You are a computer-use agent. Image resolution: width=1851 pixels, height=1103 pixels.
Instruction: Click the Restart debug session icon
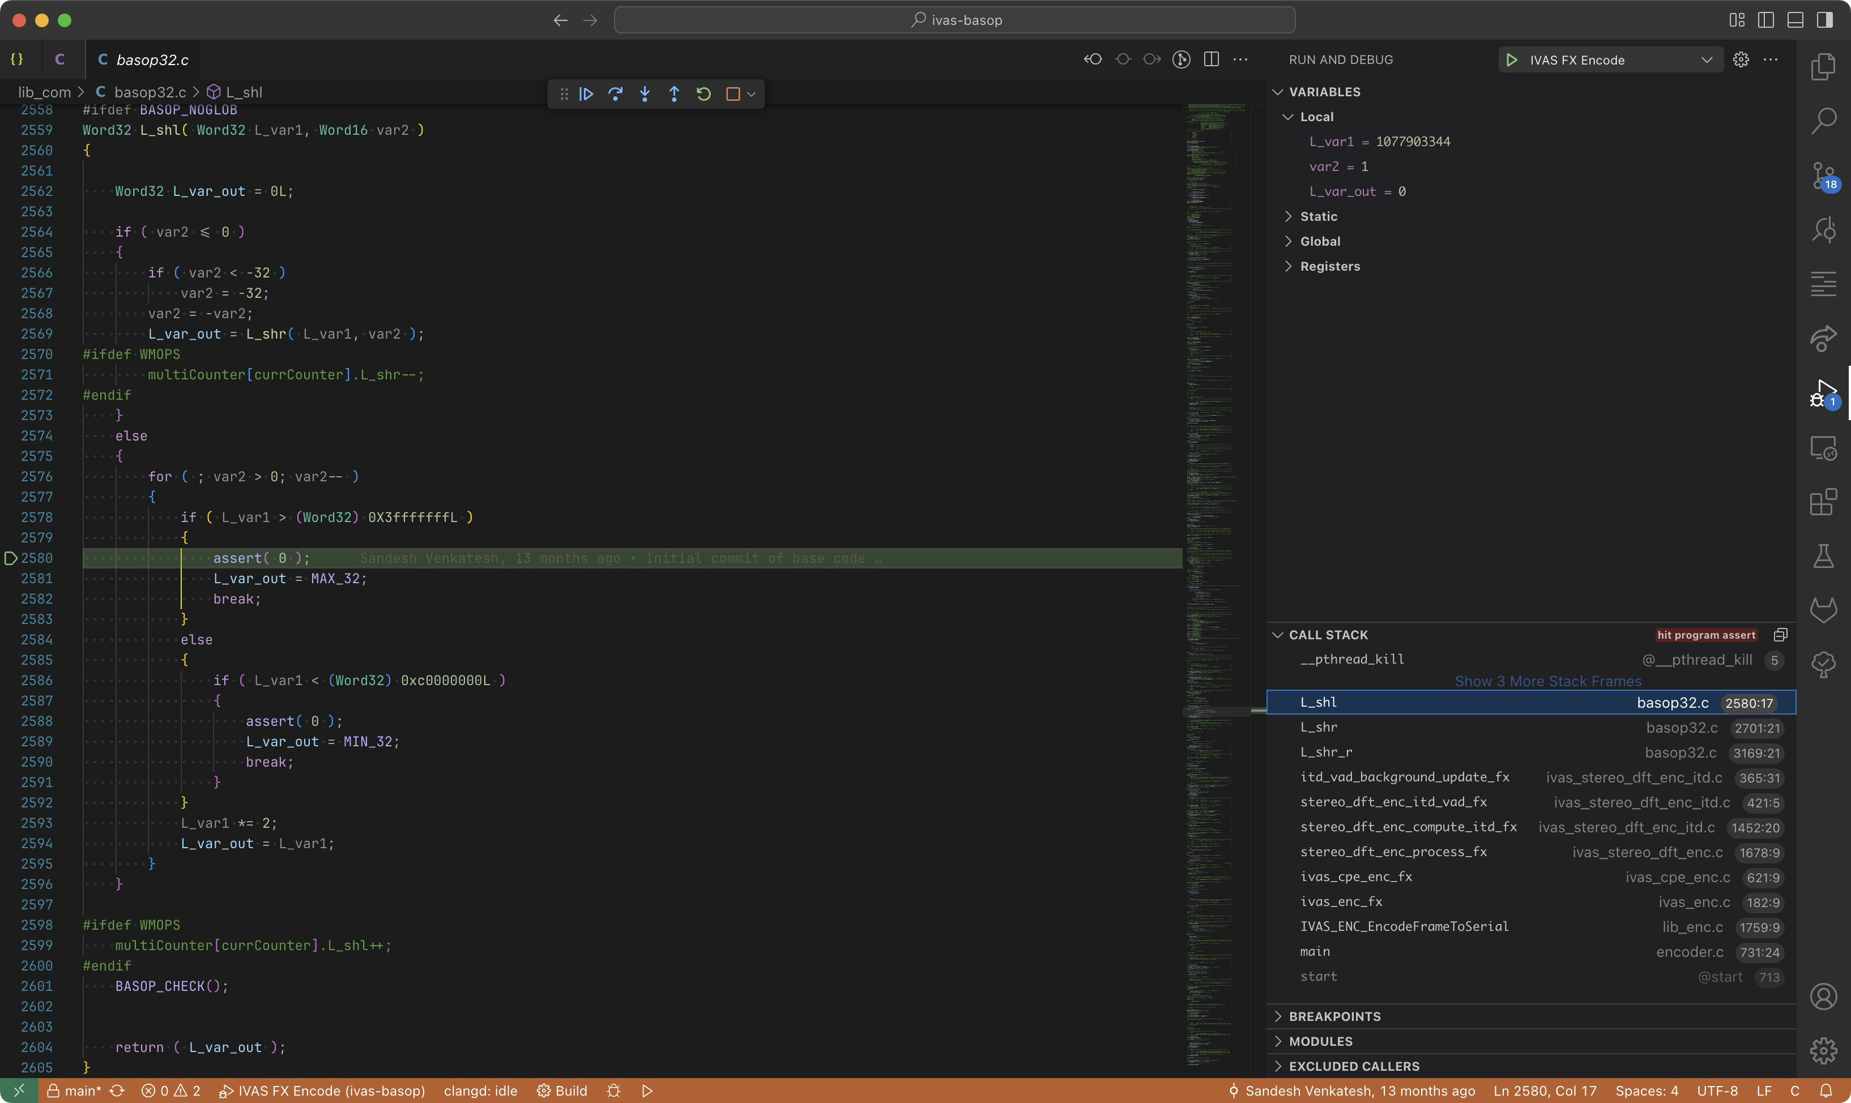point(703,93)
